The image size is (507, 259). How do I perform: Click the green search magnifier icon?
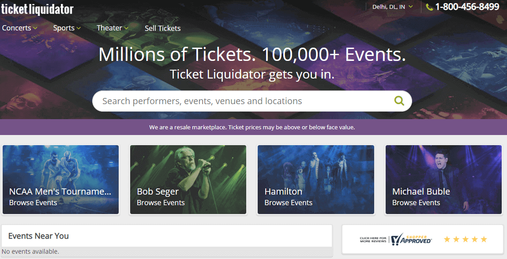pos(399,101)
